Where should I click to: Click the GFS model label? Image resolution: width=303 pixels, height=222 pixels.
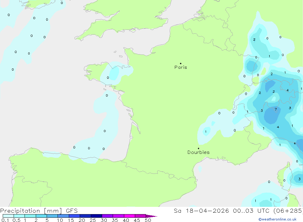pyautogui.click(x=72, y=210)
